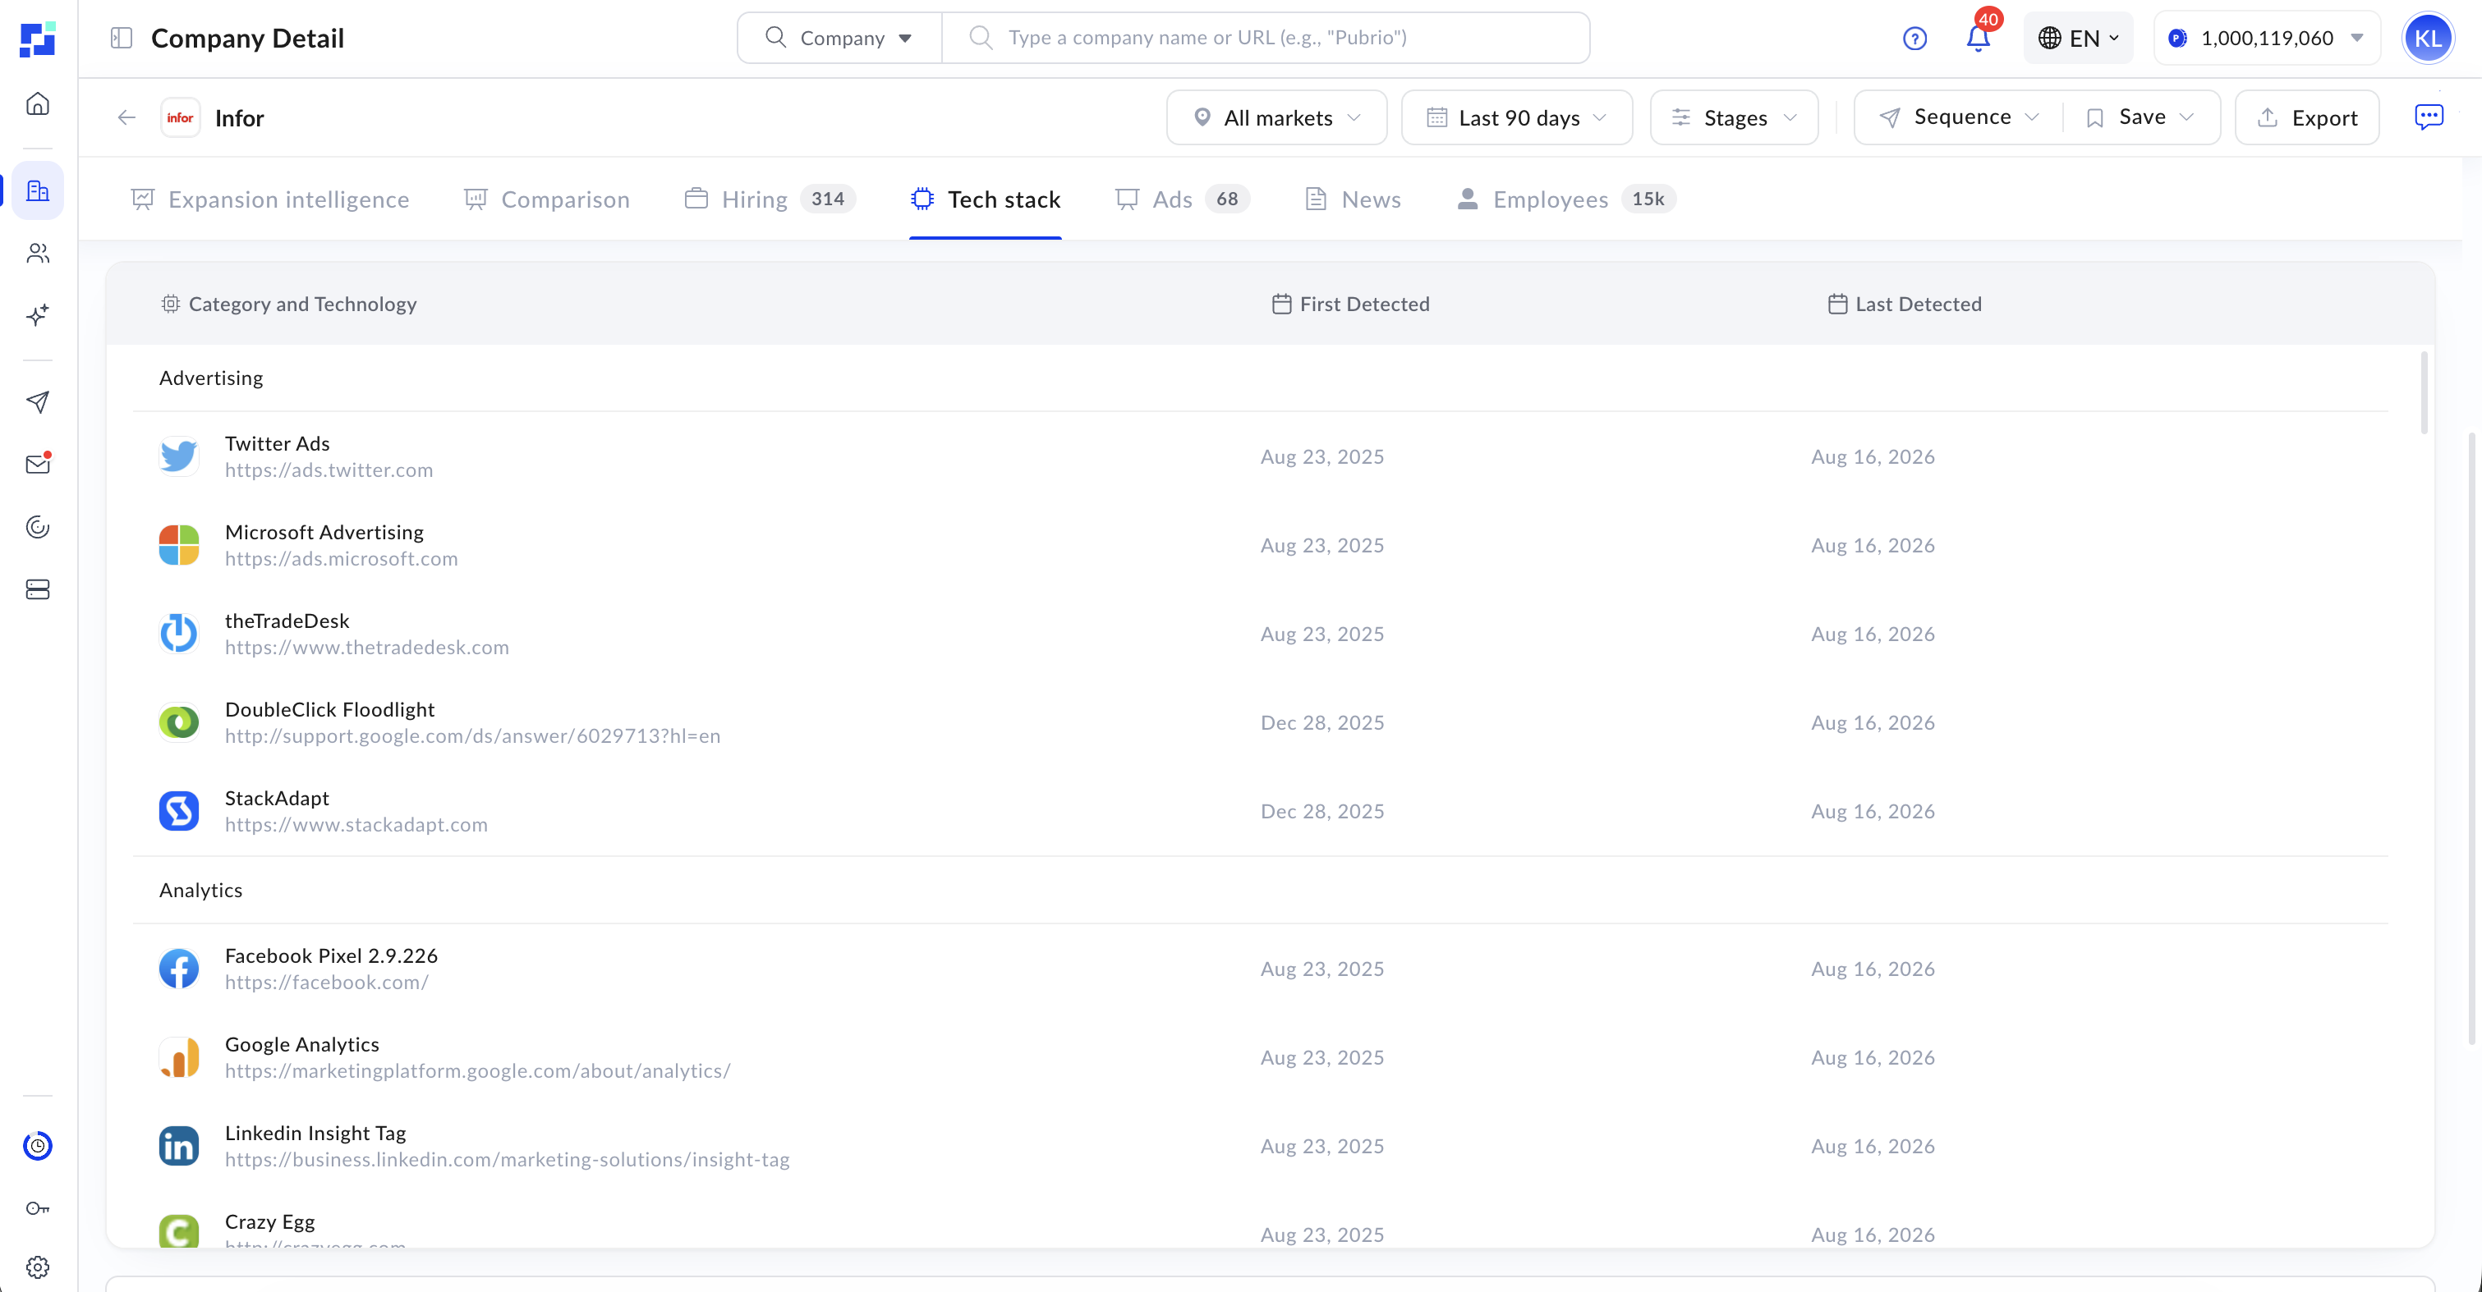The width and height of the screenshot is (2482, 1292).
Task: Open the ads.twitter.com link
Action: coord(329,470)
